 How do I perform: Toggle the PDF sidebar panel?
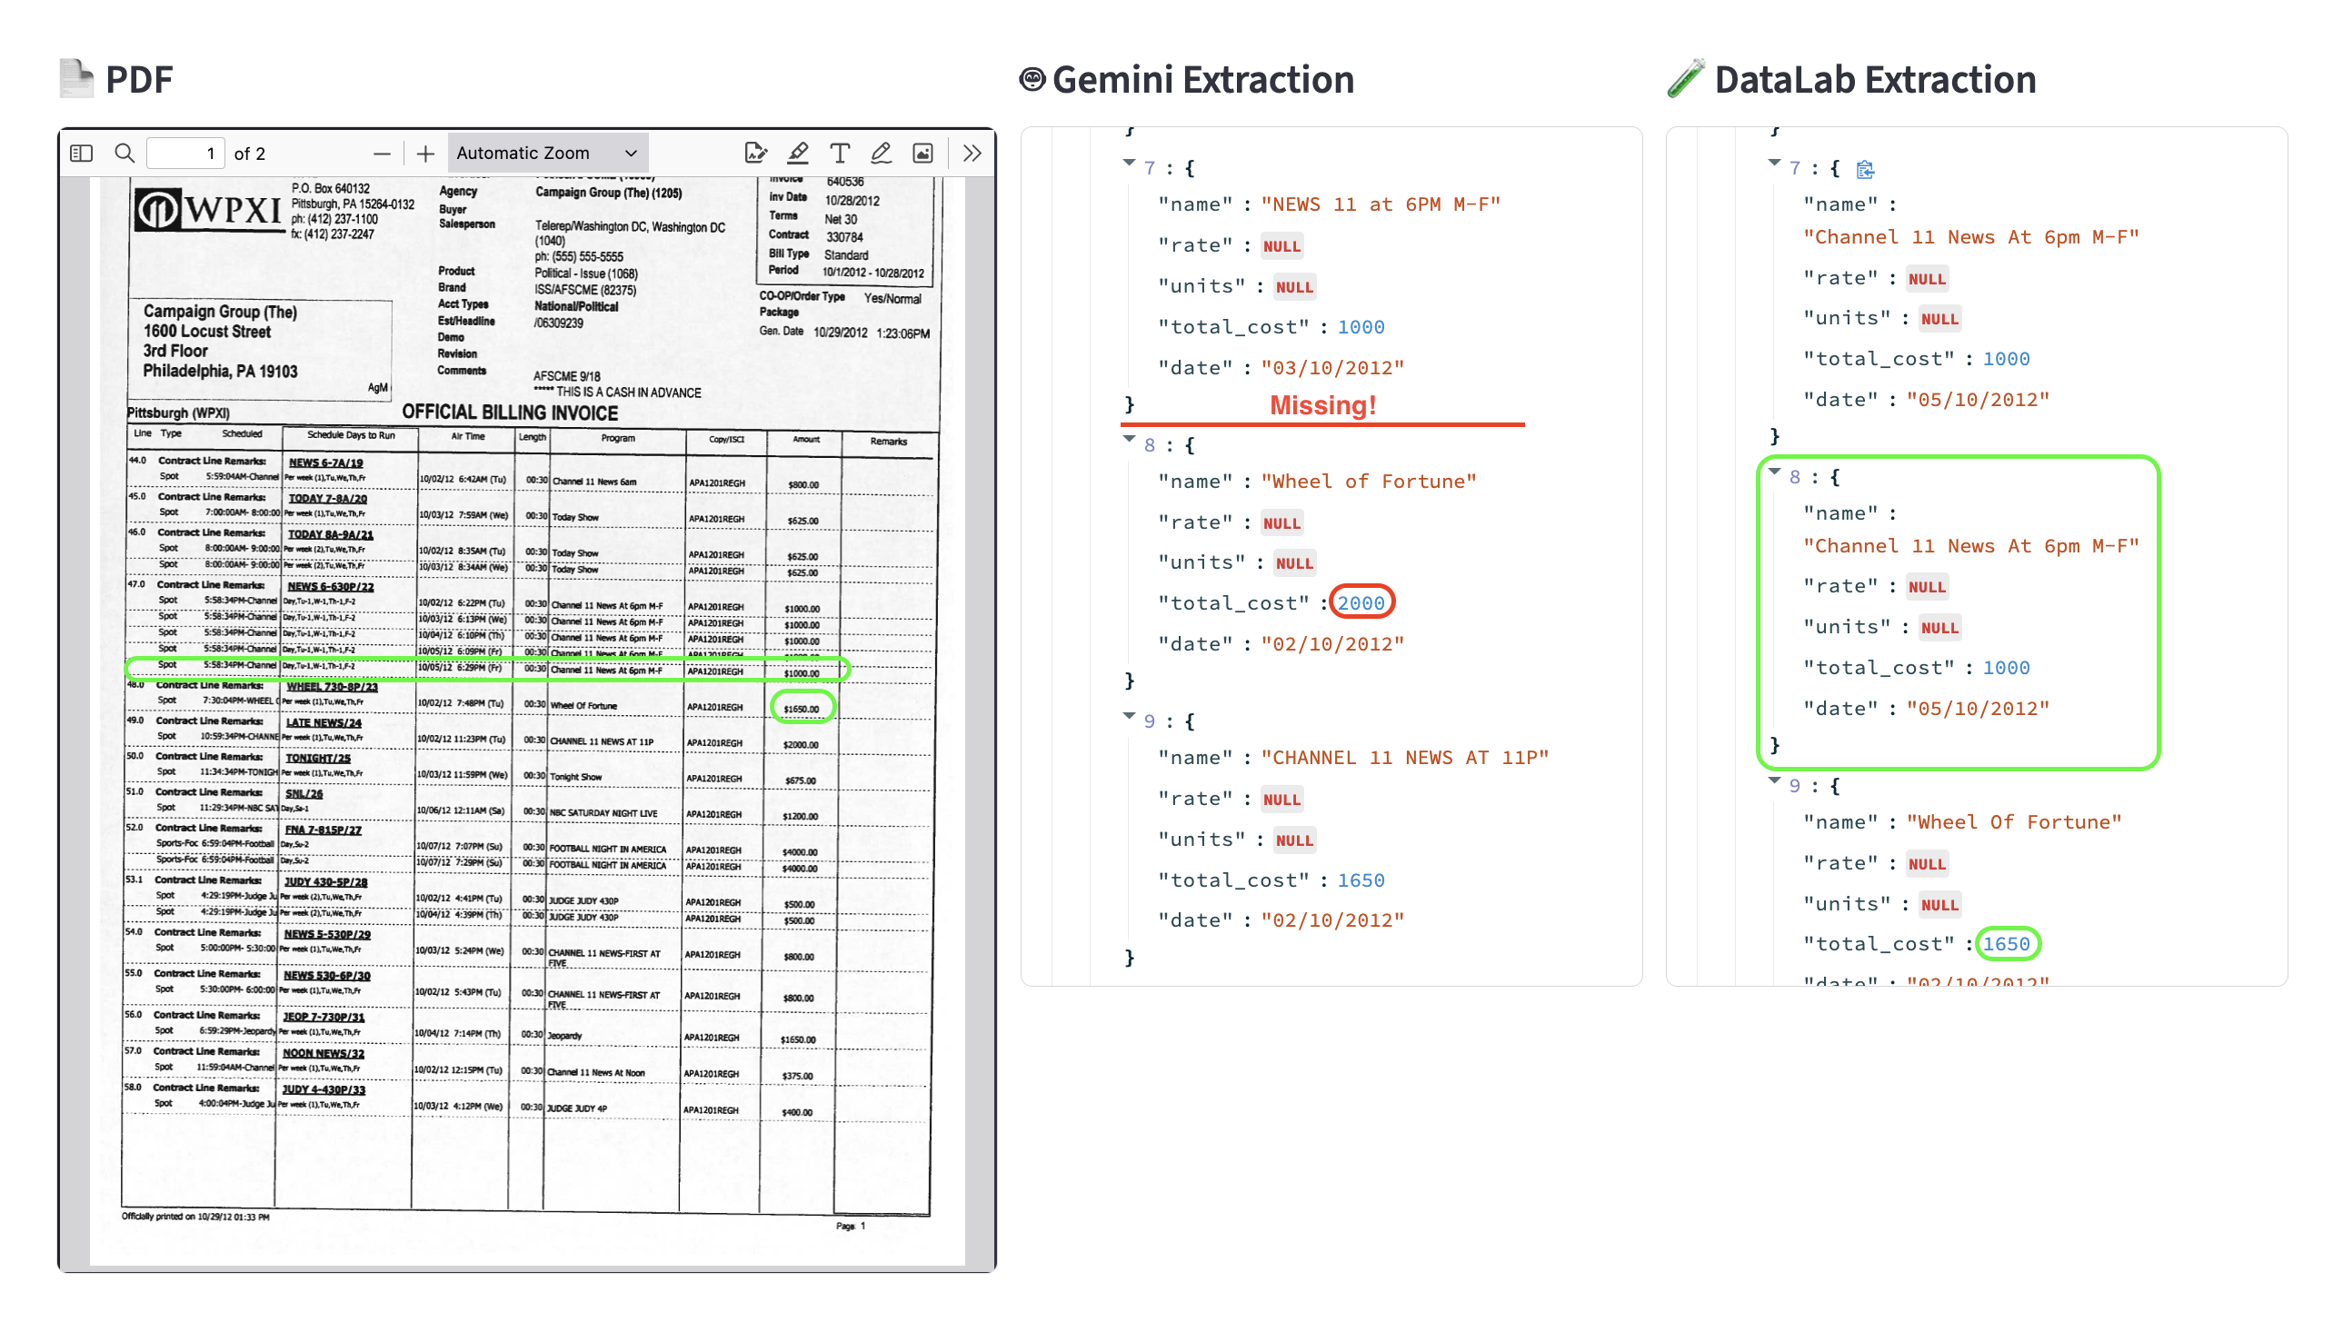[x=82, y=153]
